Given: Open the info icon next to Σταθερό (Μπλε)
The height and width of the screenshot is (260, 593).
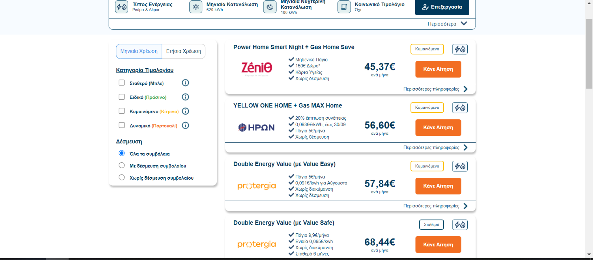Looking at the screenshot, I should (x=186, y=83).
